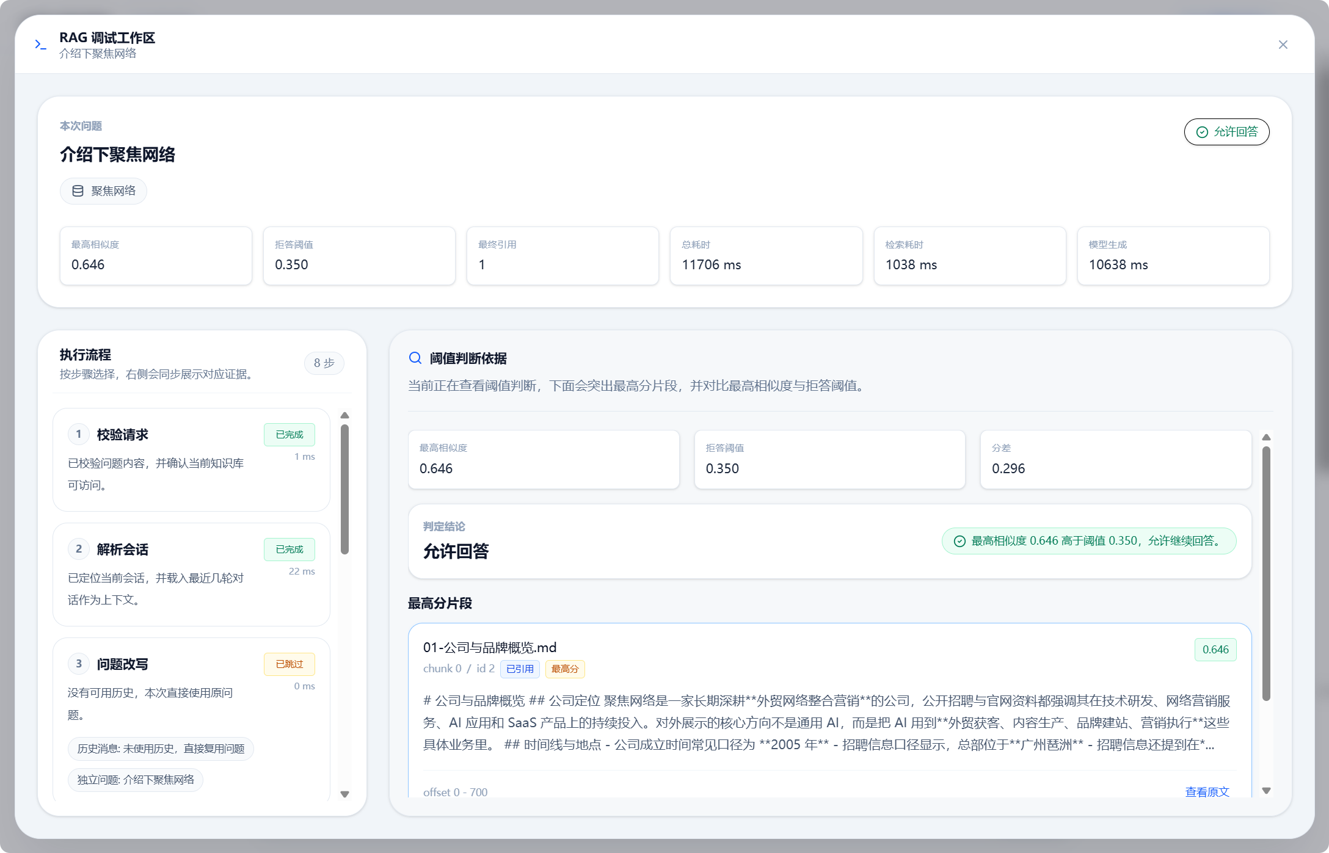Viewport: 1329px width, 853px height.
Task: Click the 0.646 score badge on fragment
Action: point(1215,650)
